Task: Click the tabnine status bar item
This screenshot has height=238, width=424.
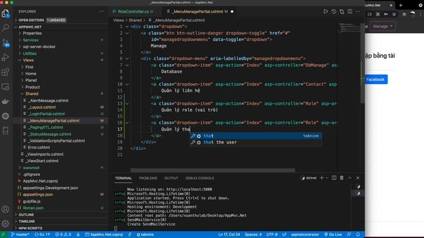Action: (x=145, y=235)
